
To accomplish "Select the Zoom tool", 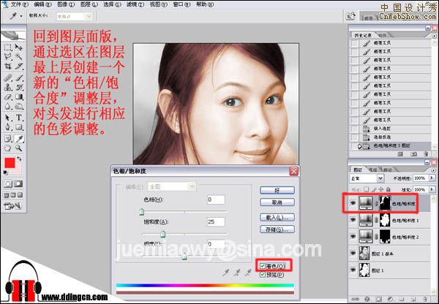I will click(x=19, y=148).
